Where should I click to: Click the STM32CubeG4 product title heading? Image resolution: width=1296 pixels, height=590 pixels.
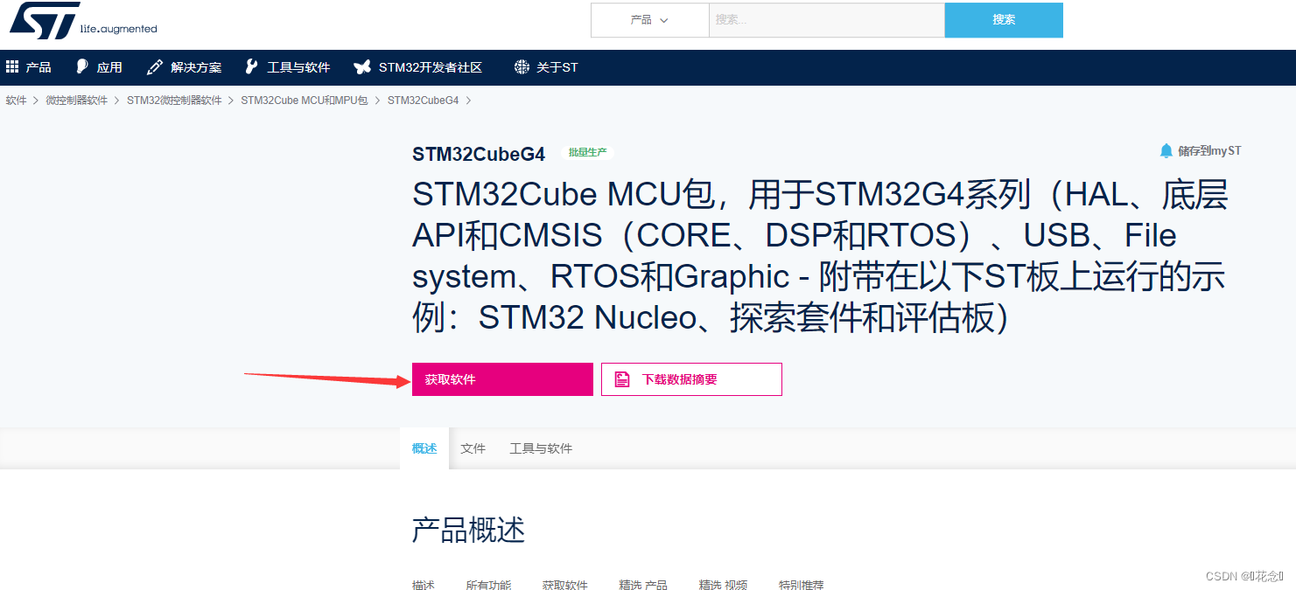pyautogui.click(x=479, y=155)
